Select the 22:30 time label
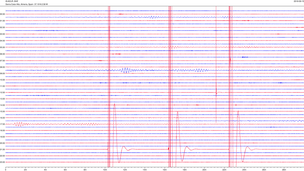The width and height of the screenshot is (304, 171). [3, 156]
